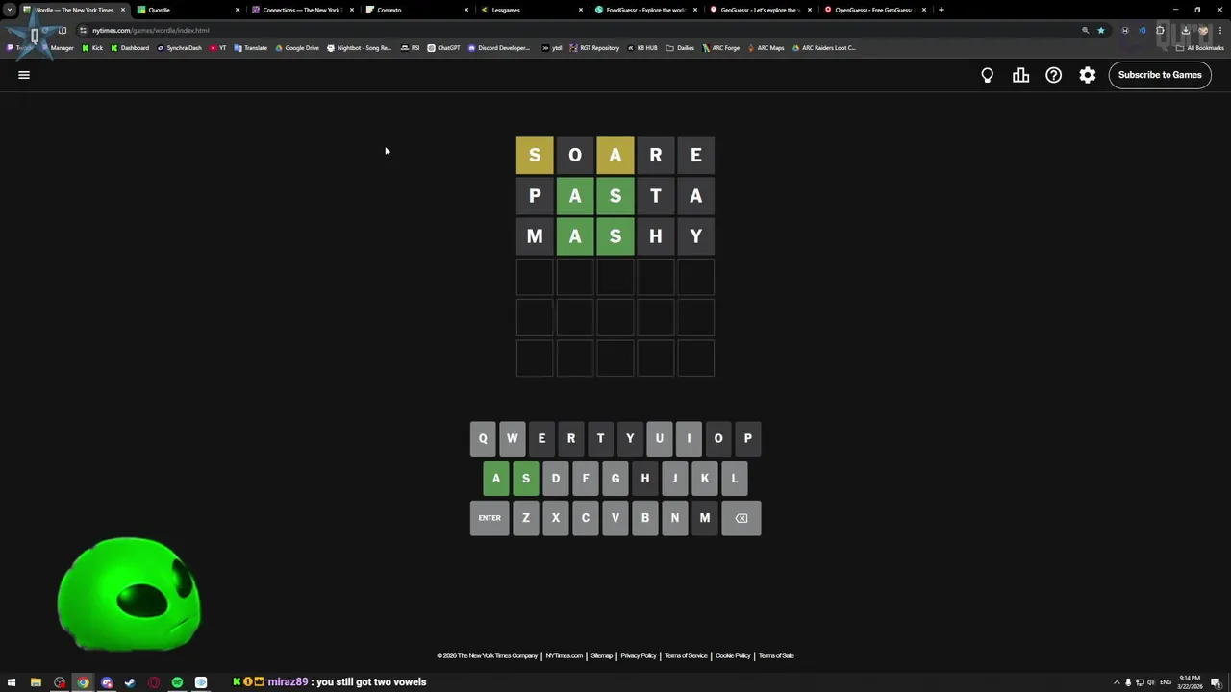
Task: Open the Cookie Policy footer link
Action: (733, 655)
